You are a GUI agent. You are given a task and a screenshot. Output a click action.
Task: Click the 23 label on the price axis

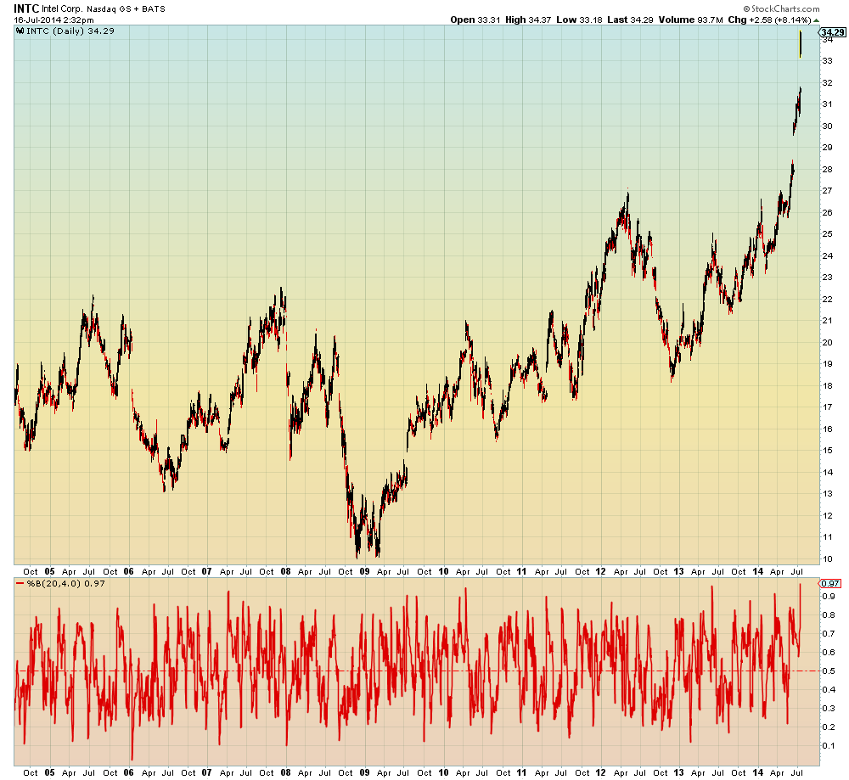coord(827,278)
